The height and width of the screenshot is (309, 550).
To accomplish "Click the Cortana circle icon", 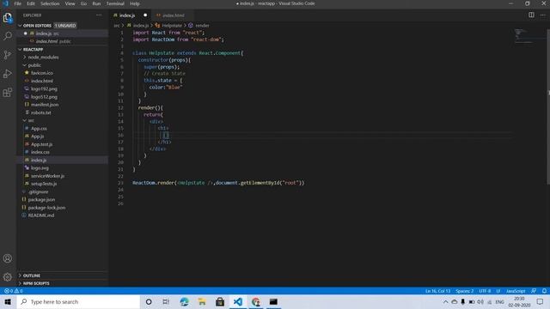I will [x=149, y=301].
